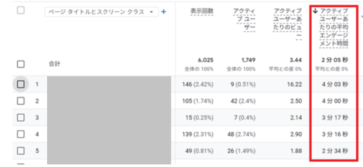Sort by 表示回数 column header
The width and height of the screenshot is (363, 167).
[x=202, y=11]
